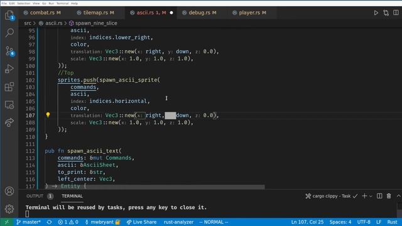Open the View menu

(36, 3)
